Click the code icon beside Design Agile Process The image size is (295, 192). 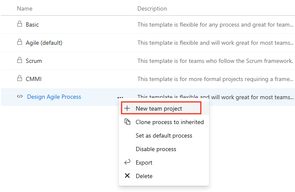pyautogui.click(x=19, y=97)
